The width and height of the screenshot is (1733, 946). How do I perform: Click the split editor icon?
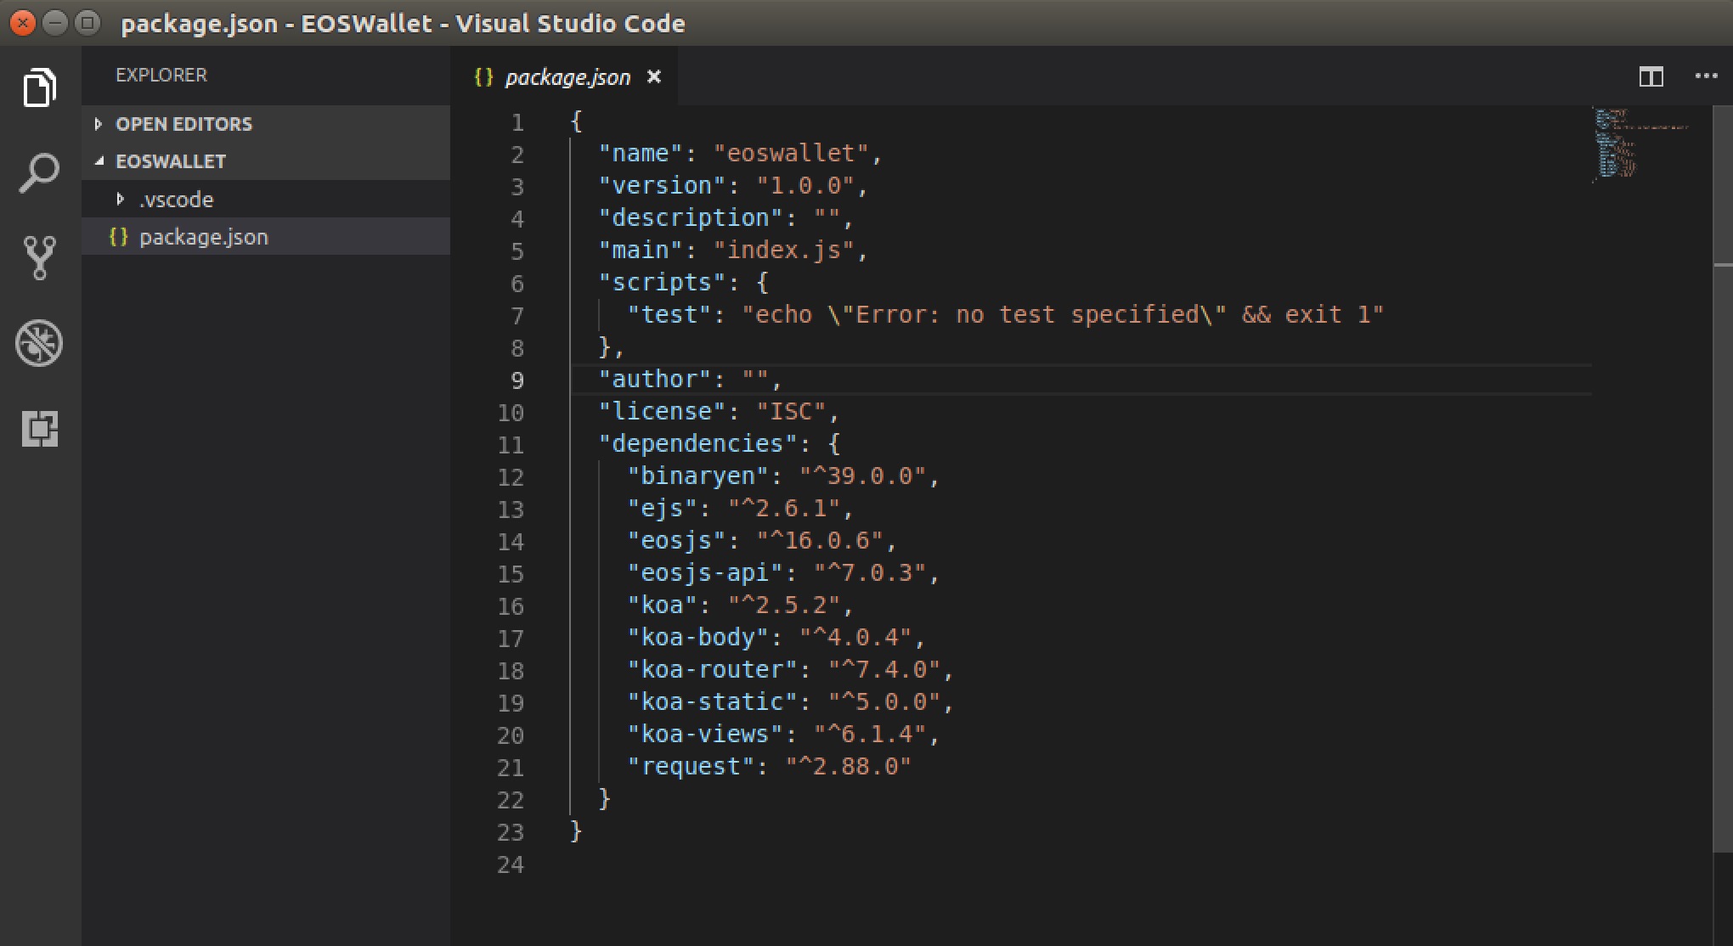[1651, 76]
